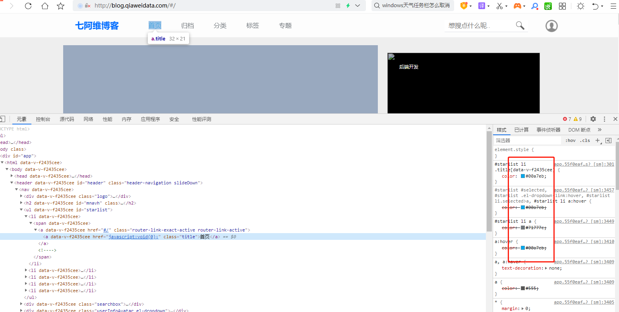Image resolution: width=619 pixels, height=312 pixels.
Task: Switch to the 网络 DevTools tab
Action: (88, 119)
